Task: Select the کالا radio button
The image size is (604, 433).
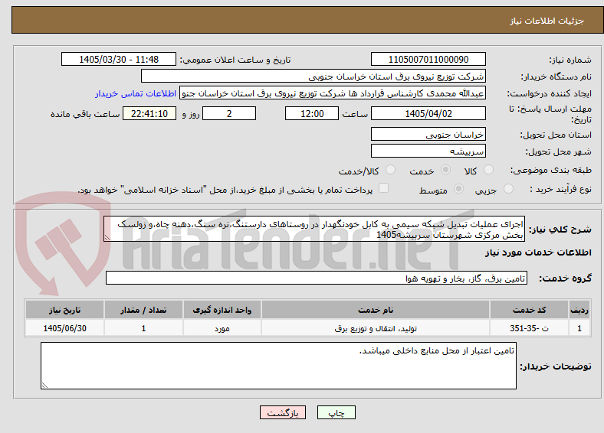Action: pos(488,170)
